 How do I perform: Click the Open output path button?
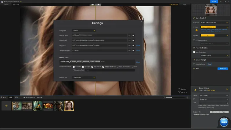coord(224,112)
